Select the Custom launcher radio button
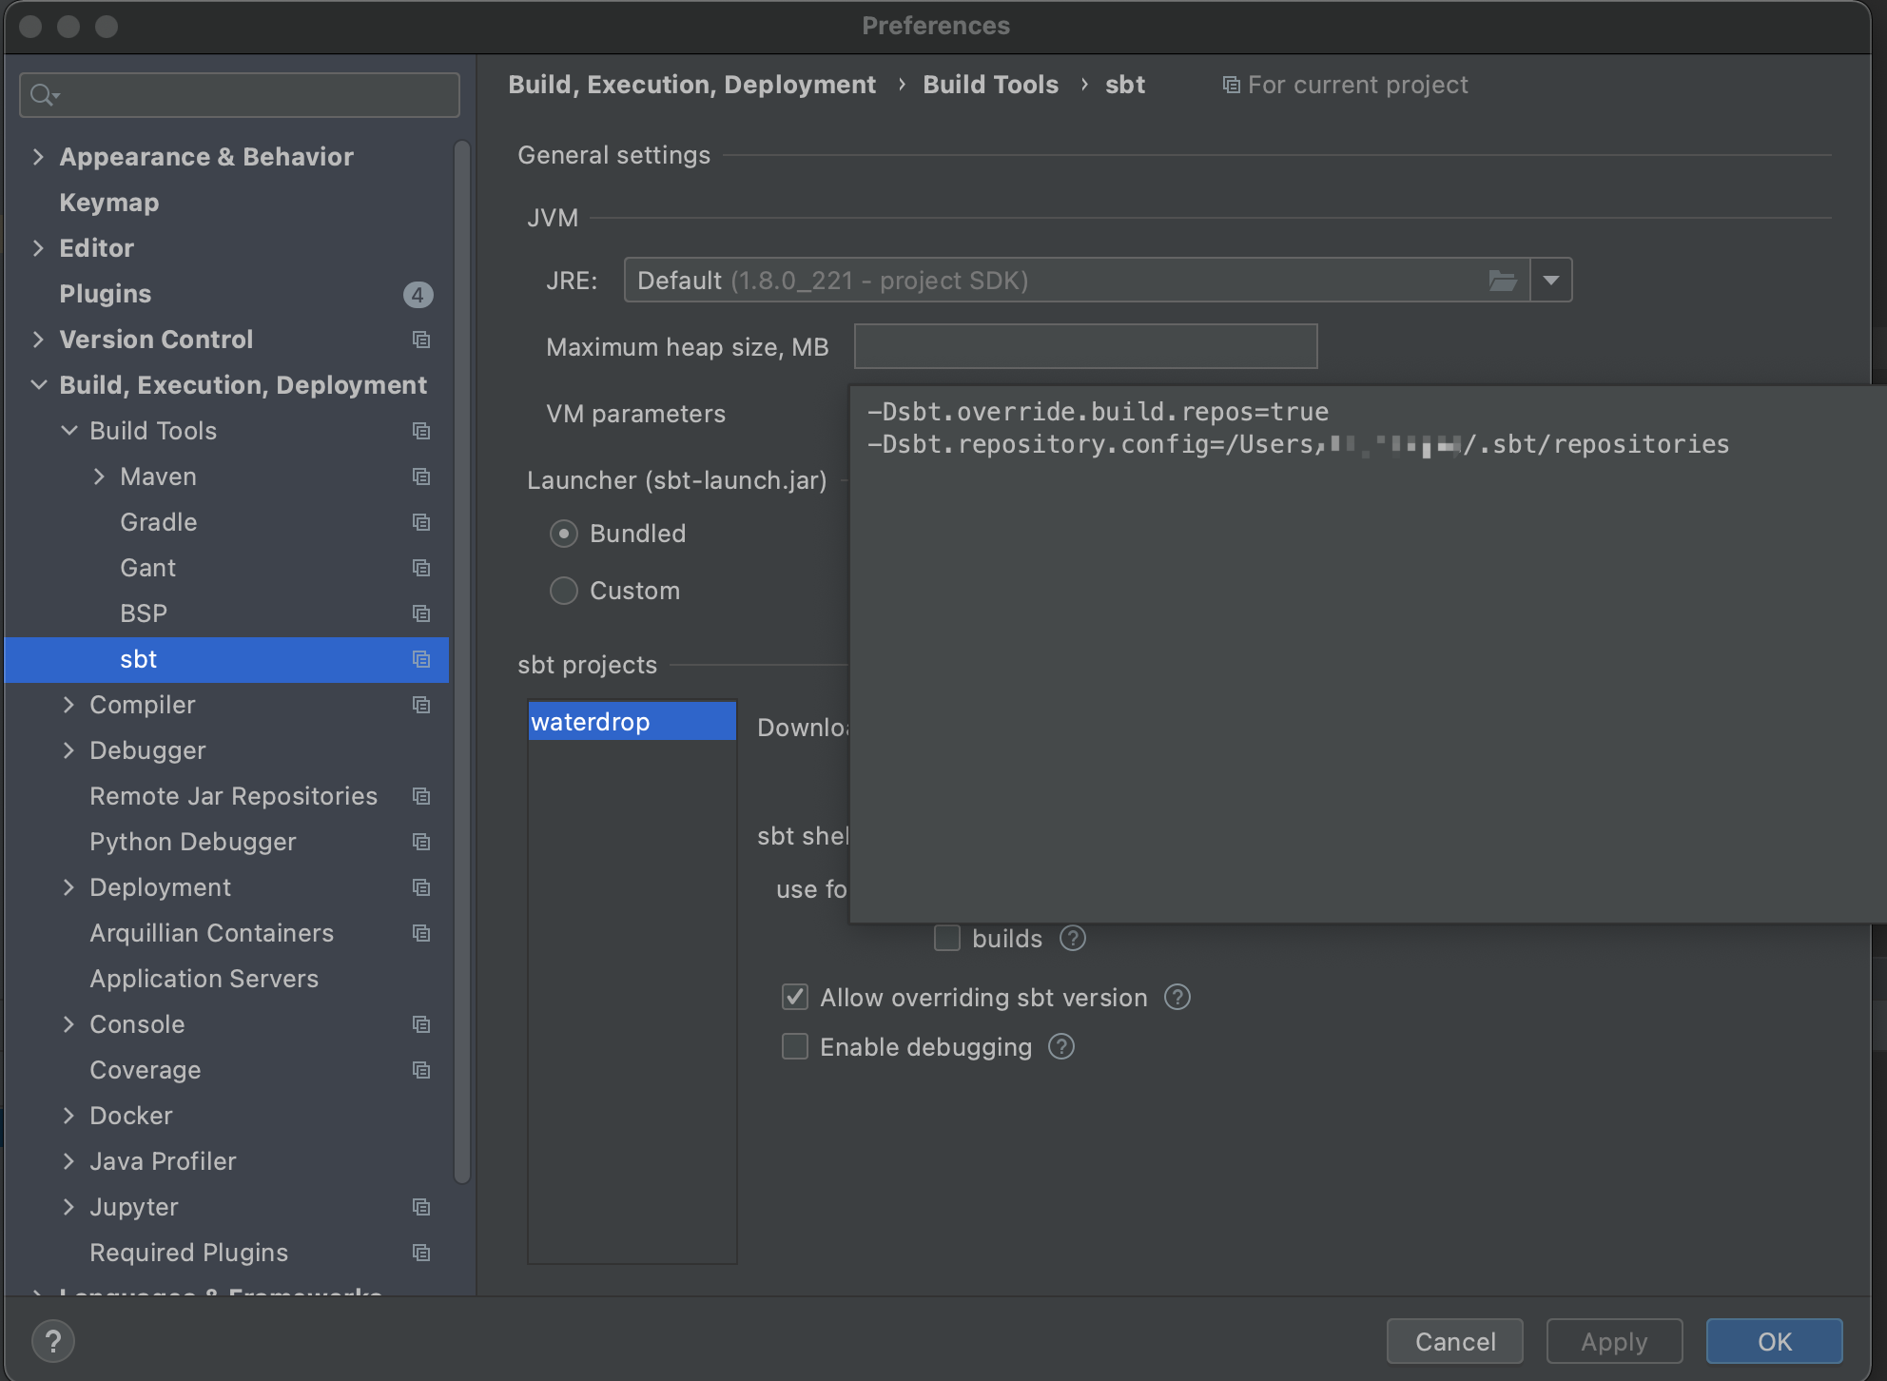Image resolution: width=1887 pixels, height=1381 pixels. pos(564,591)
